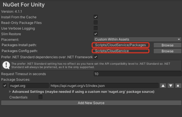Browse for Packages Install path
Viewport: 182px width, 117px height.
coord(167,45)
